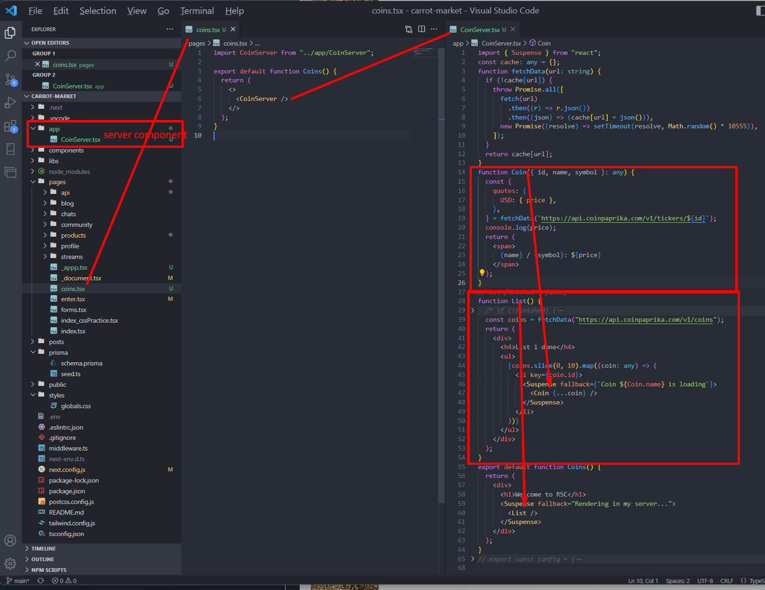Collapse the prisma folder
Image resolution: width=765 pixels, height=590 pixels.
pyautogui.click(x=101, y=352)
